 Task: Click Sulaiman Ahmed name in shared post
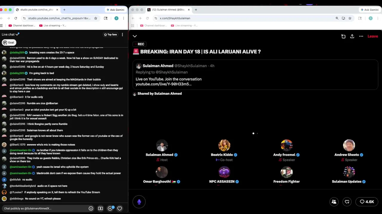pyautogui.click(x=158, y=66)
